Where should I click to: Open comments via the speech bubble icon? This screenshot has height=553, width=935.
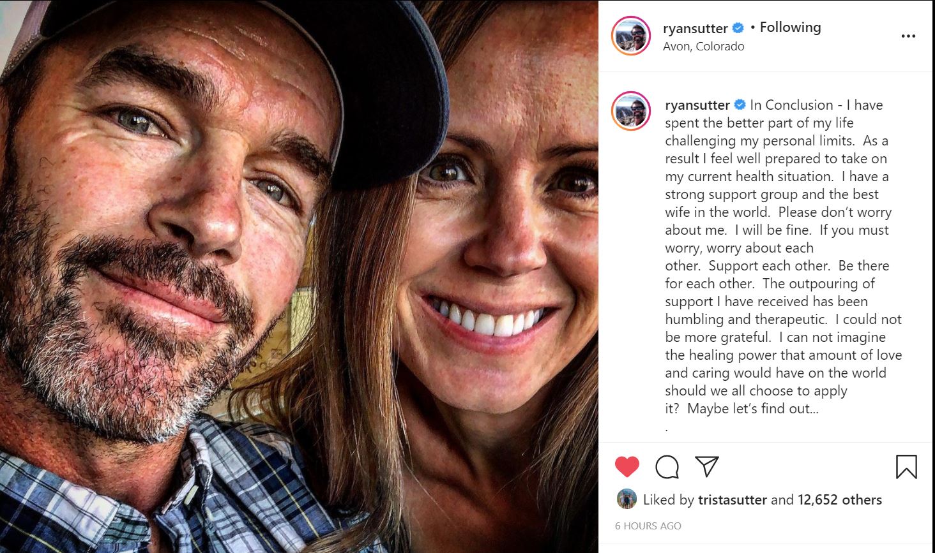pos(667,467)
